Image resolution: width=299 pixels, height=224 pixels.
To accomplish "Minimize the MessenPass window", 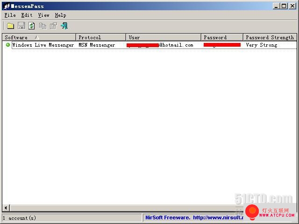I will coord(276,6).
